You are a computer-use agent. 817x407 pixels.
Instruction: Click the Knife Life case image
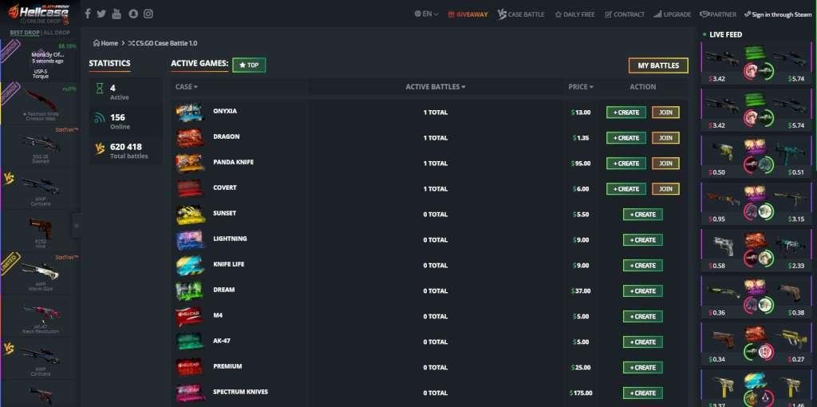(190, 265)
